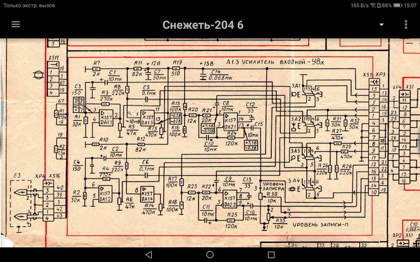The image size is (420, 262).
Task: Tap the C2 10мк capacitor label
Action: pyautogui.click(x=115, y=151)
